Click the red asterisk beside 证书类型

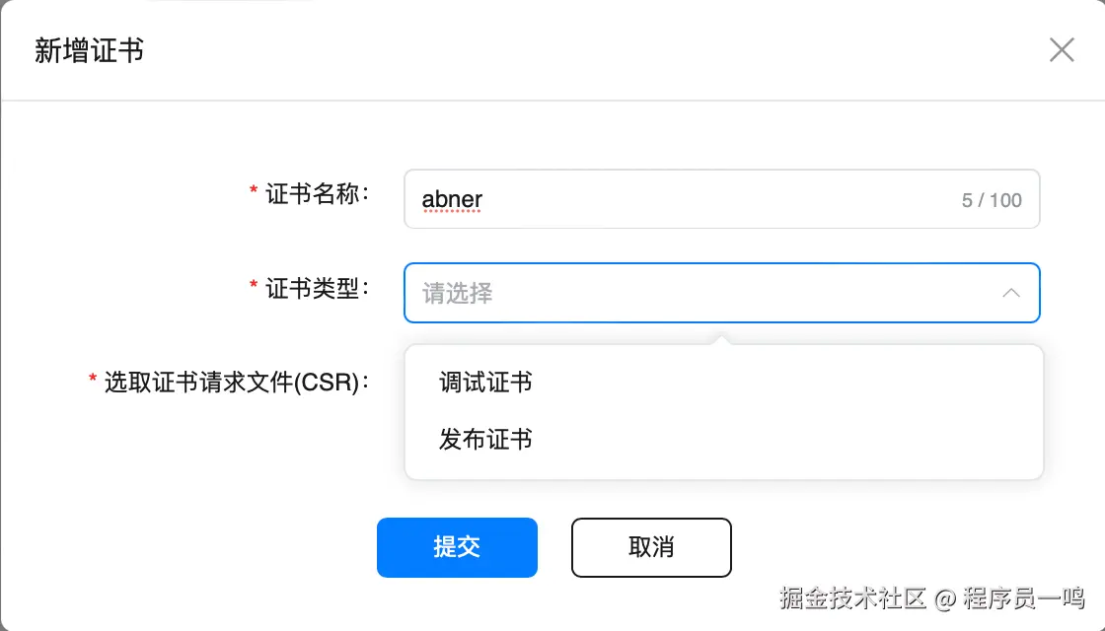coord(254,287)
